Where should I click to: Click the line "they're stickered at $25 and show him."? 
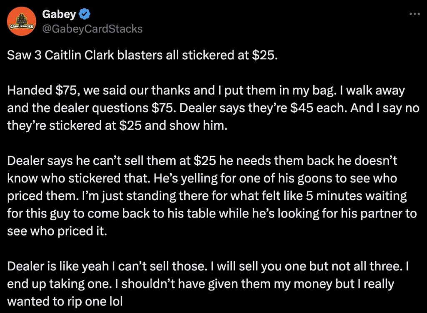(x=118, y=126)
